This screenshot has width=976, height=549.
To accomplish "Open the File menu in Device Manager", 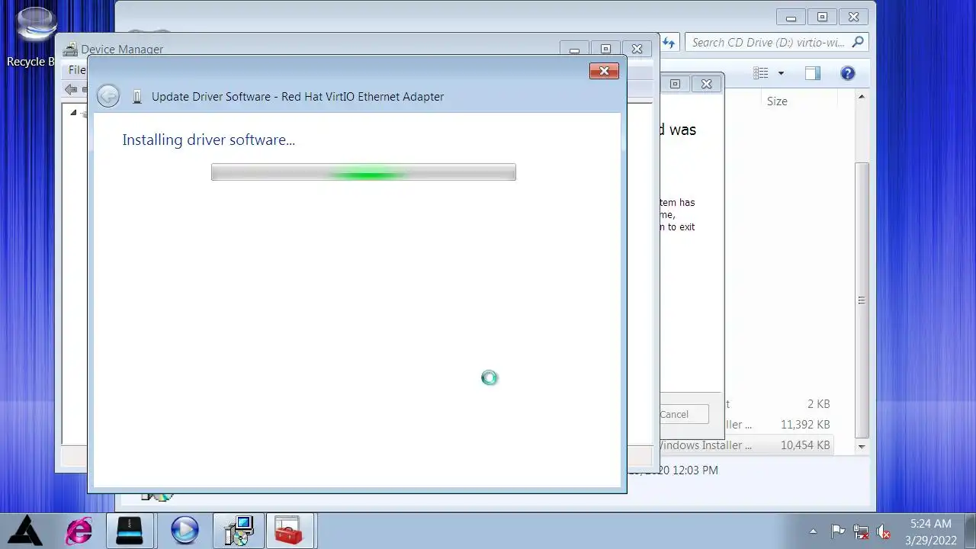I will (x=77, y=70).
